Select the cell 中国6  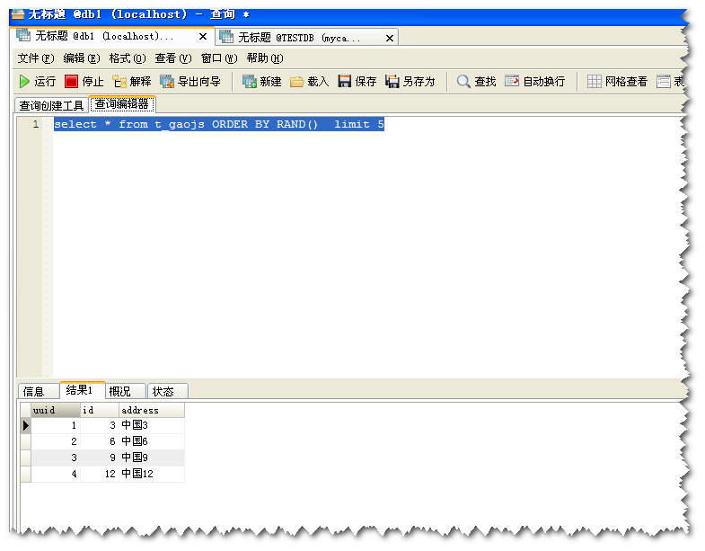coord(152,441)
